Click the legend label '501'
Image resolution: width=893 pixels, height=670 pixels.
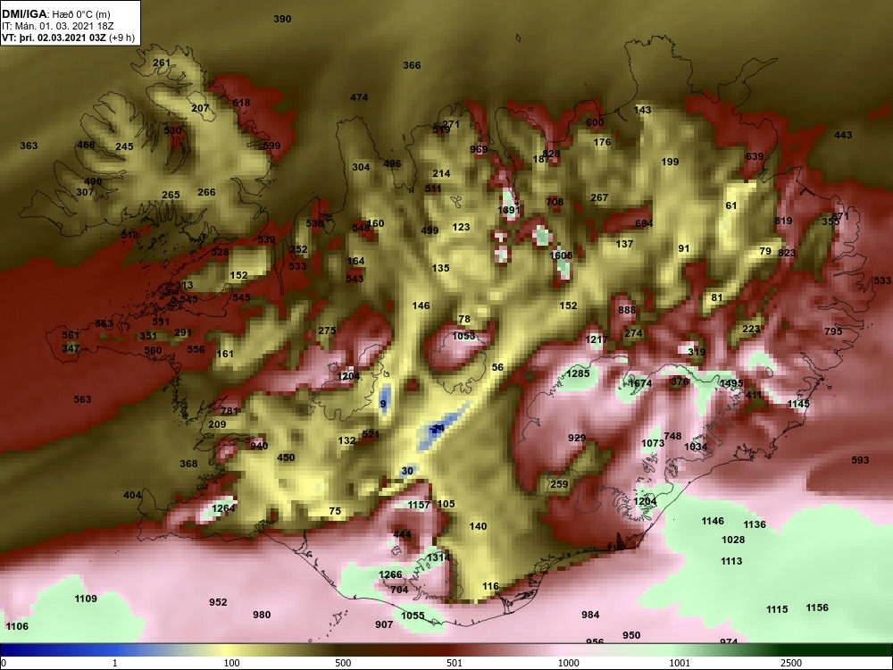pos(455,664)
